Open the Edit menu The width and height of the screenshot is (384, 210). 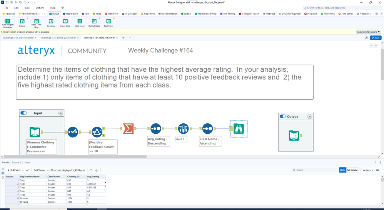[17, 8]
